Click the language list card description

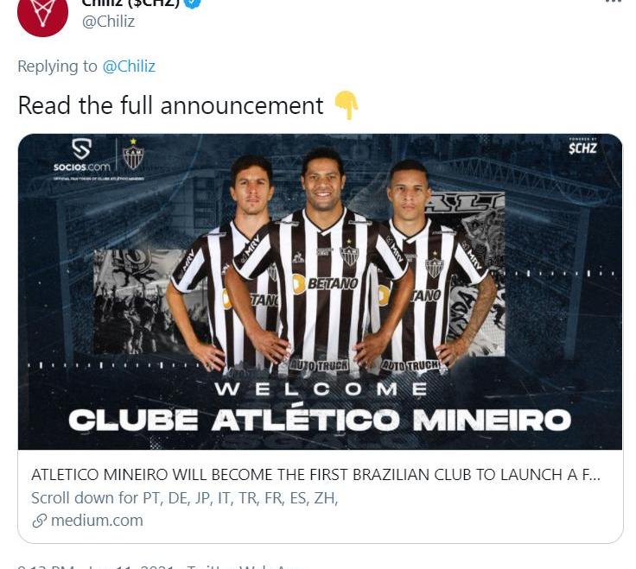point(185,497)
